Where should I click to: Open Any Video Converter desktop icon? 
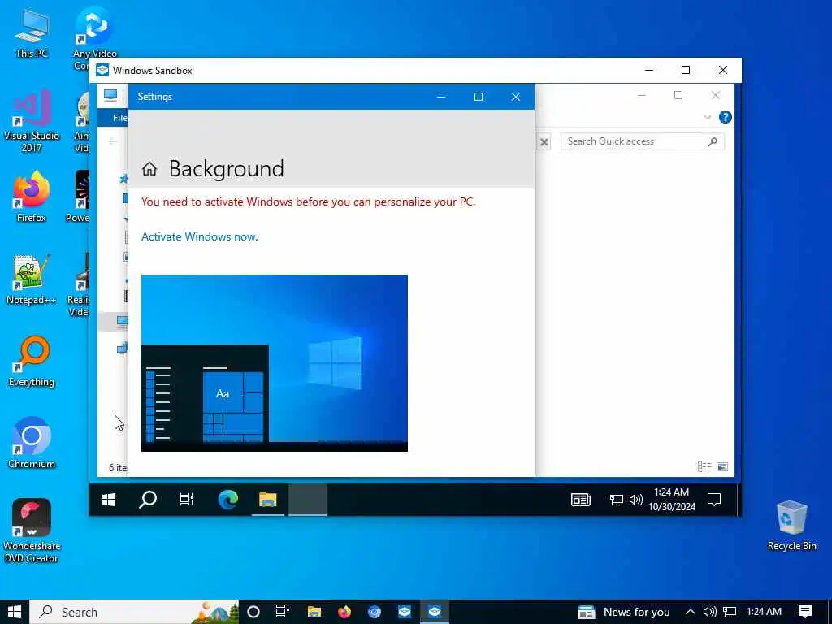click(94, 32)
